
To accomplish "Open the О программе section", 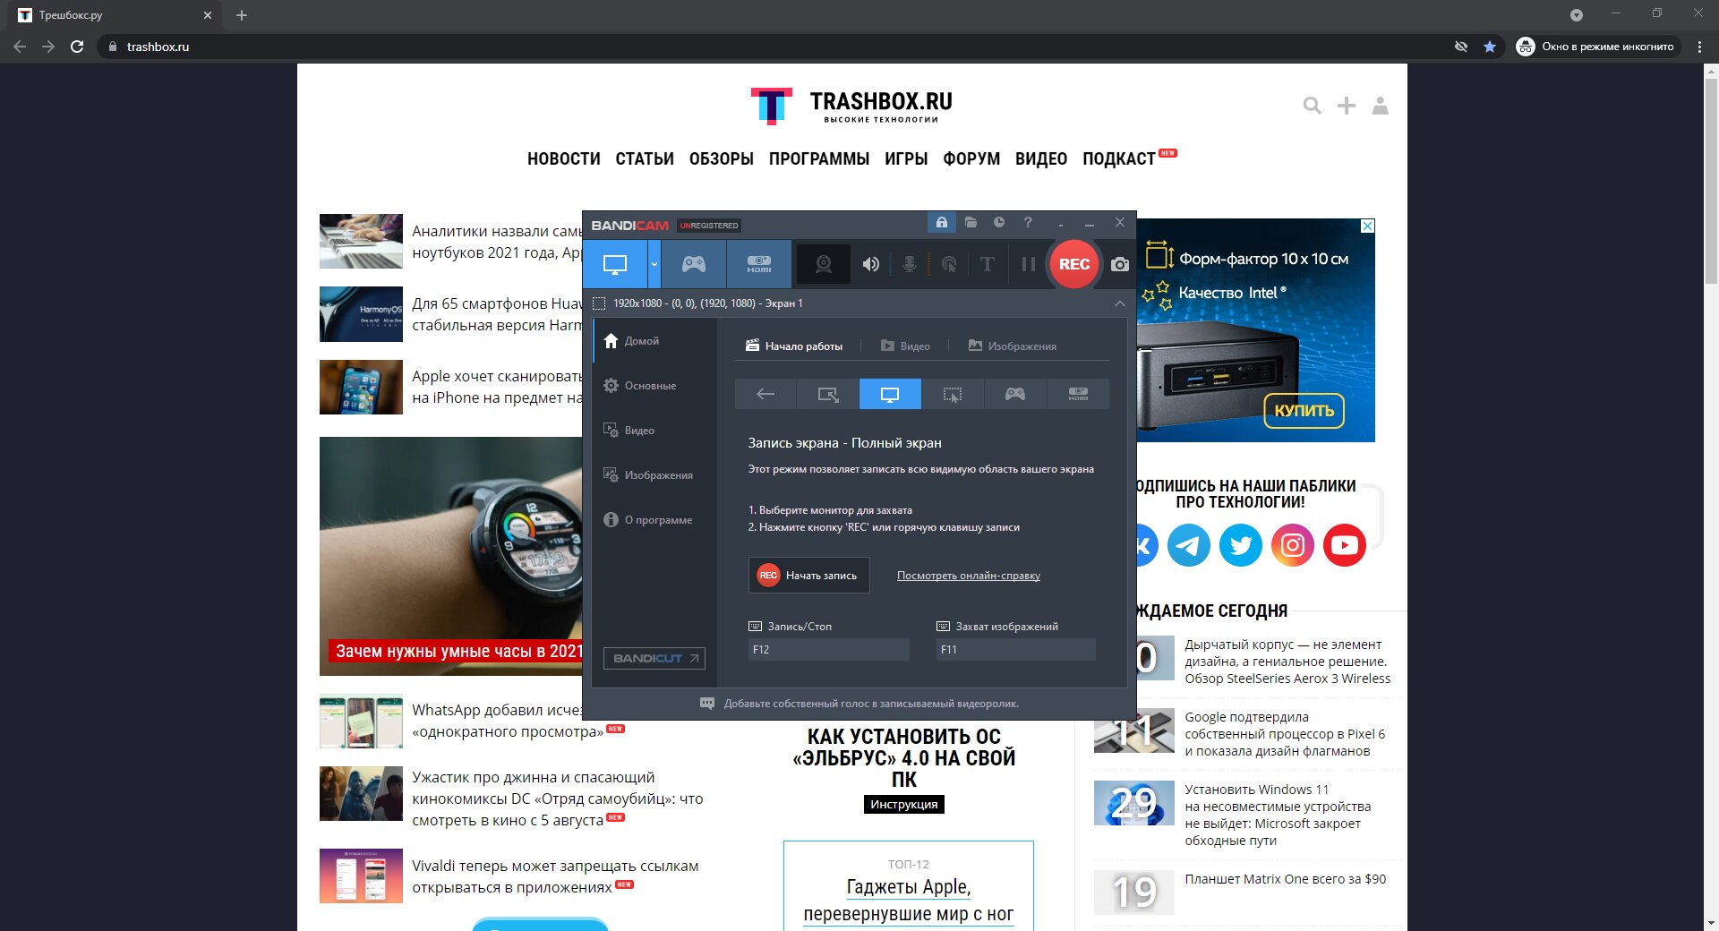I will (x=654, y=520).
